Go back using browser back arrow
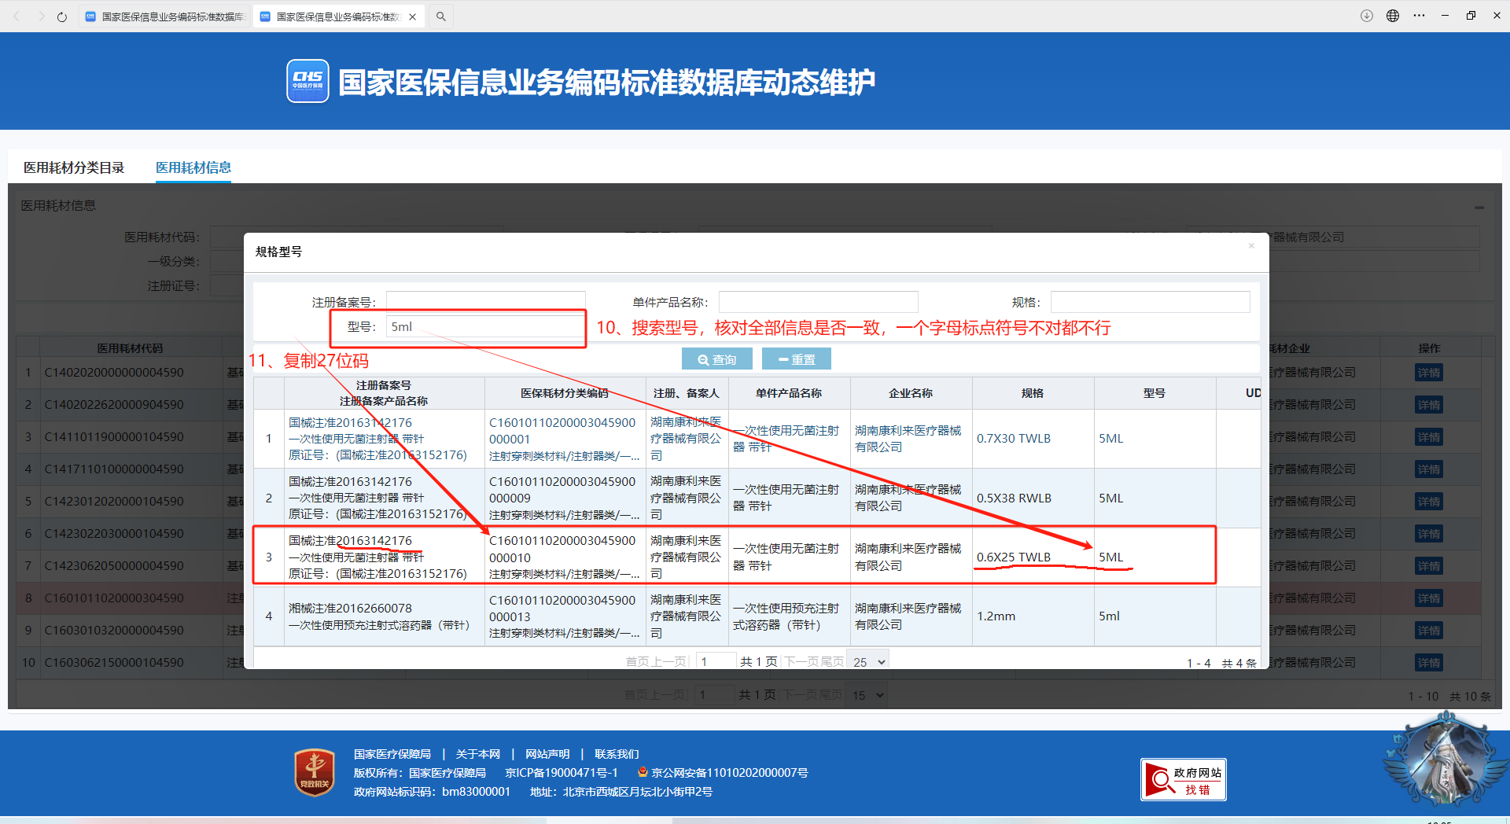The height and width of the screenshot is (824, 1510). coord(17,16)
